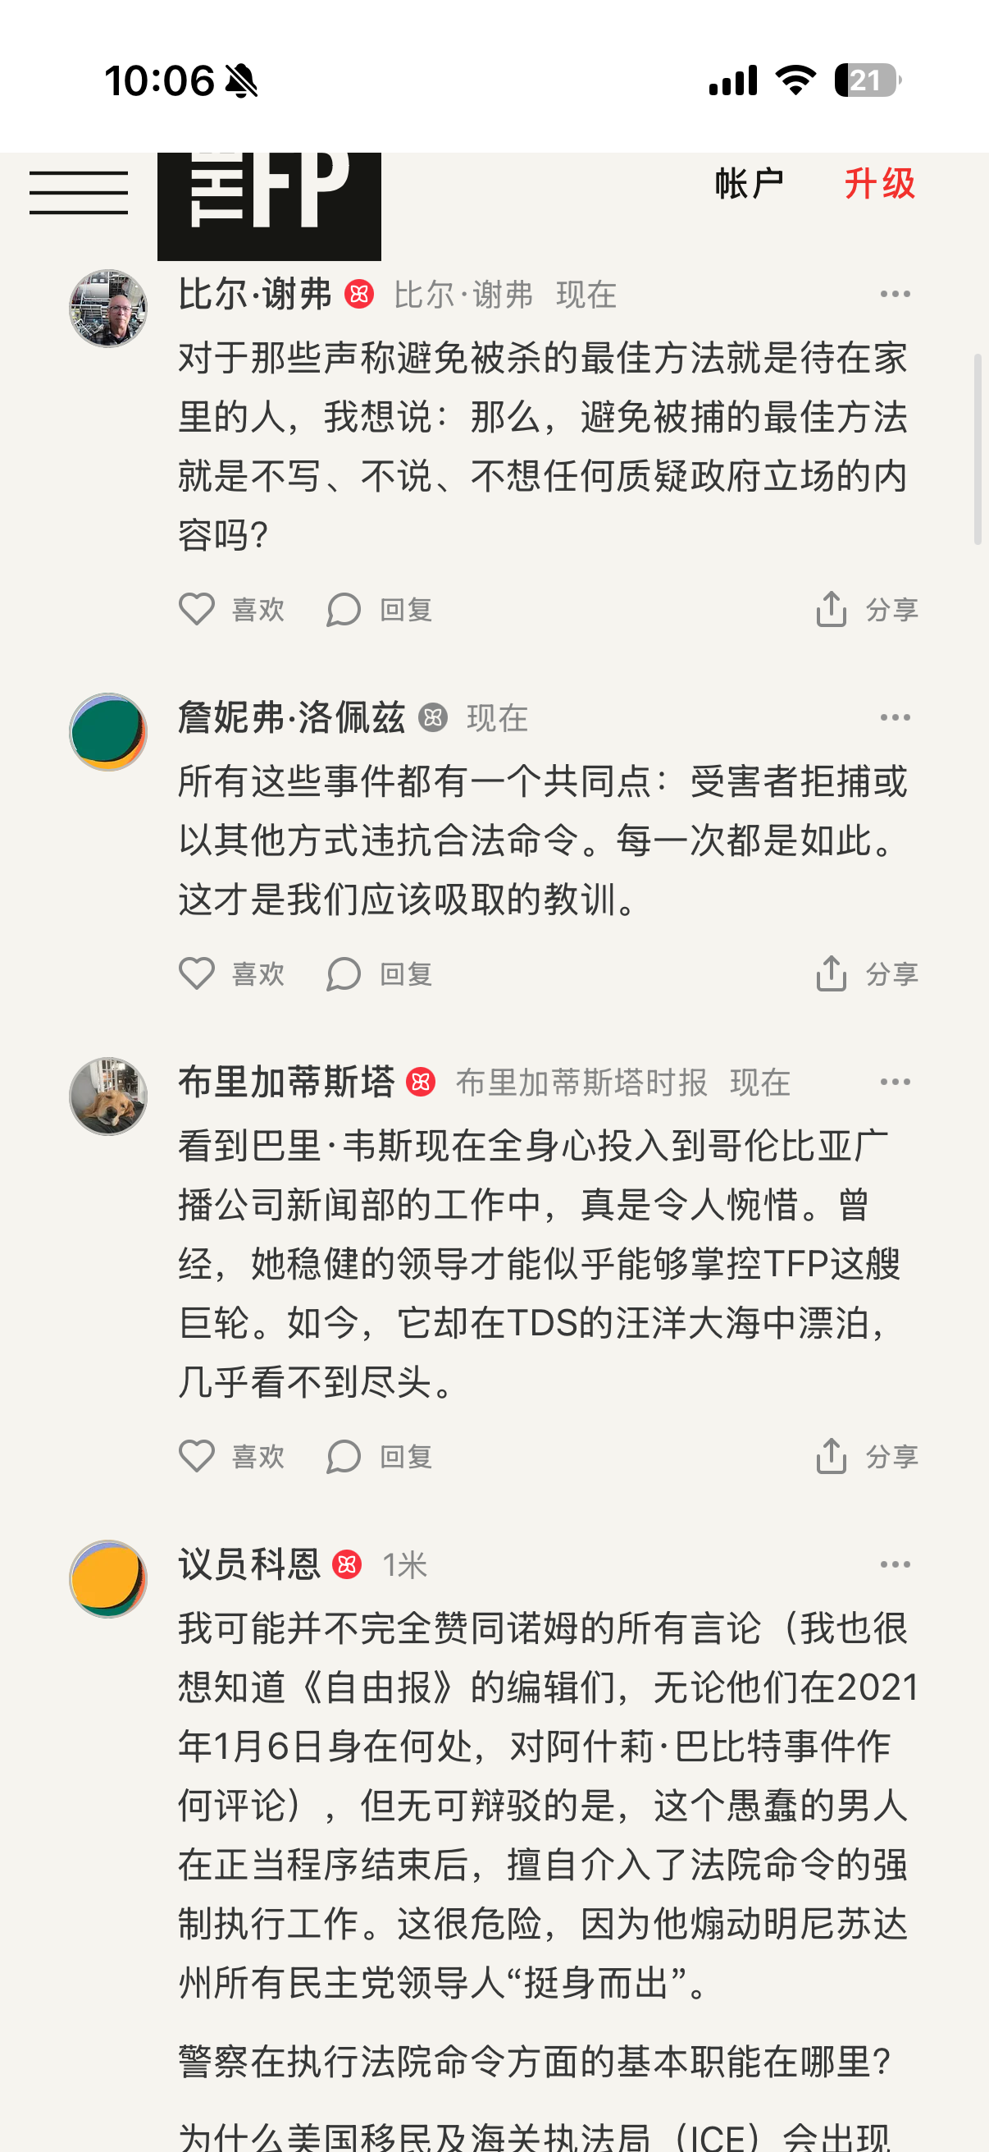Open the hamburger navigation menu

[x=79, y=193]
